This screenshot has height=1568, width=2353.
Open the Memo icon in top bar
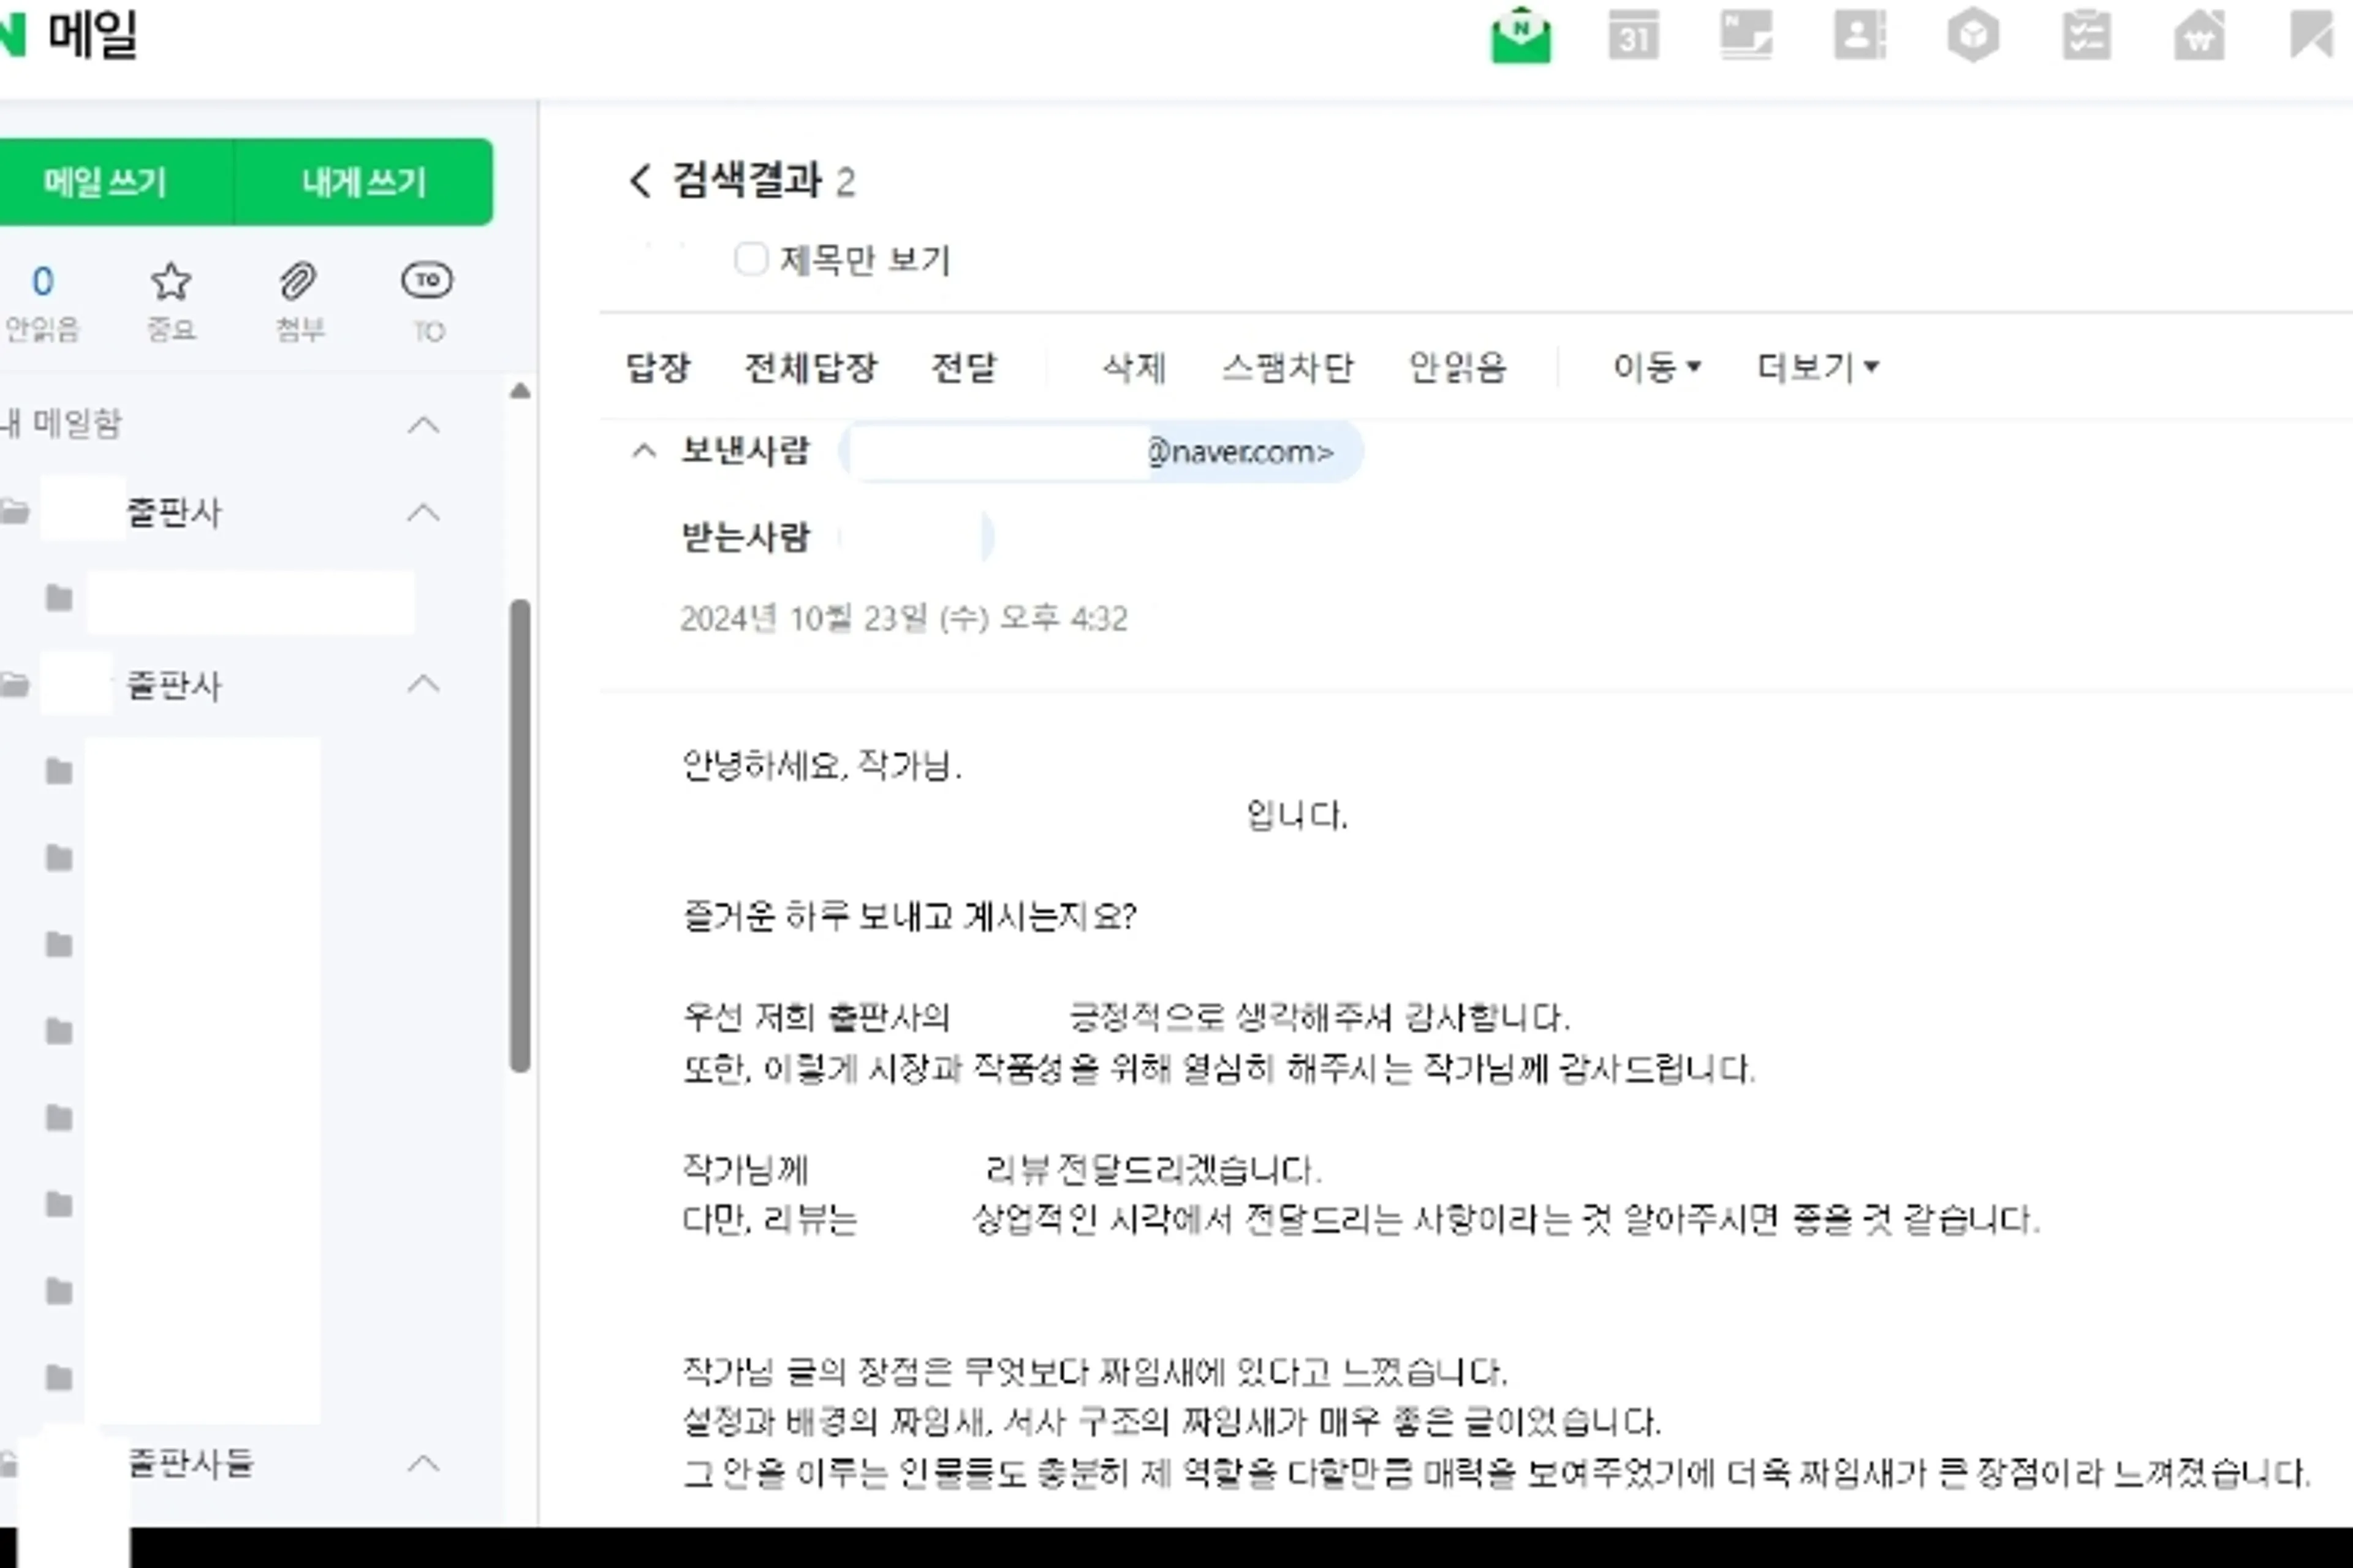coord(1747,36)
